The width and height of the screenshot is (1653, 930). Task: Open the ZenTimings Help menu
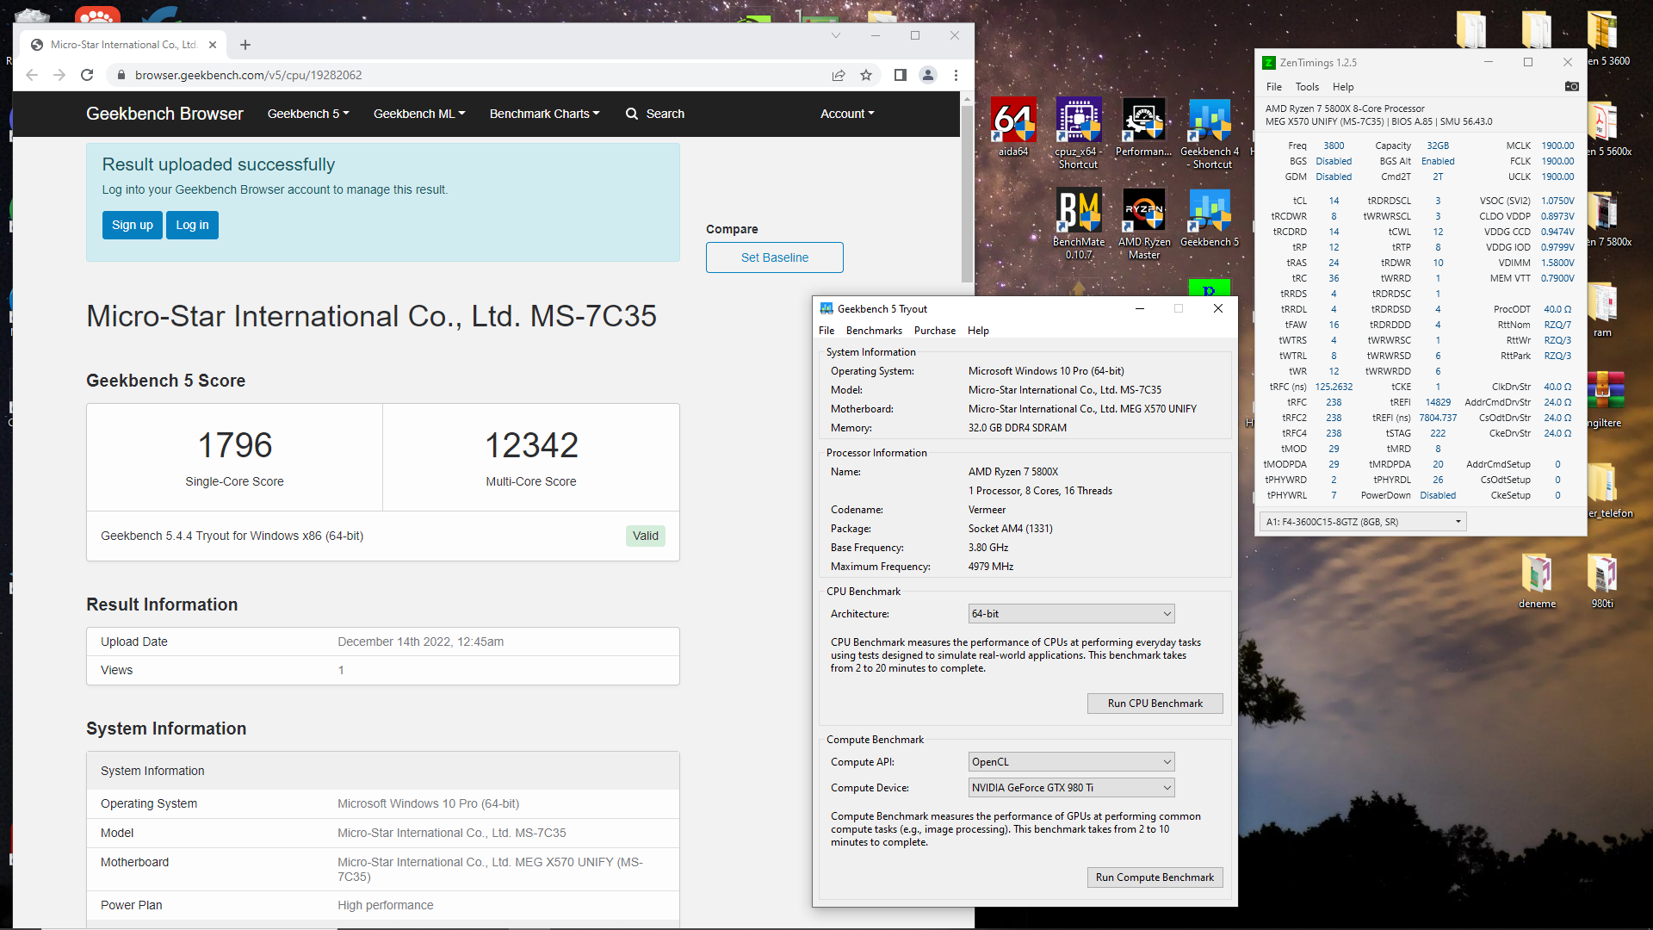pyautogui.click(x=1343, y=87)
